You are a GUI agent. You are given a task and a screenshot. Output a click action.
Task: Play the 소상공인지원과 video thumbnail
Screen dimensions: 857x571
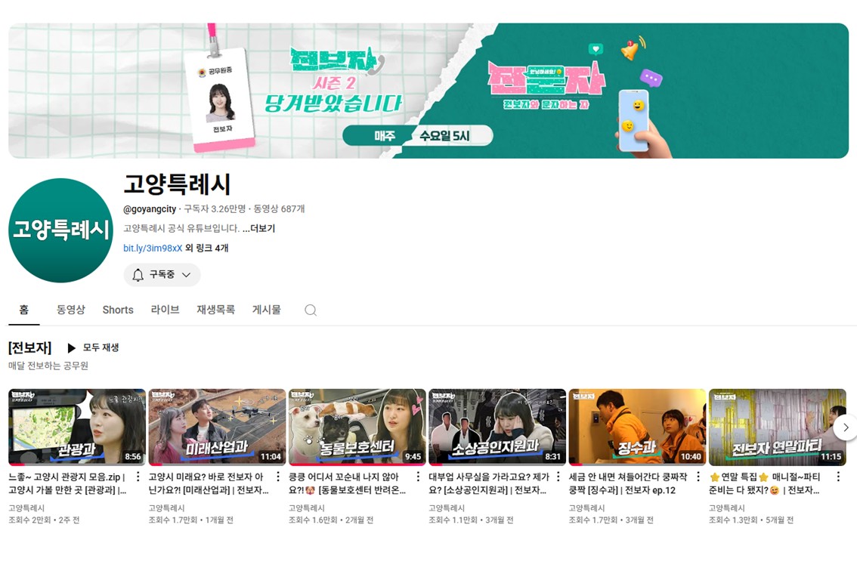(497, 427)
